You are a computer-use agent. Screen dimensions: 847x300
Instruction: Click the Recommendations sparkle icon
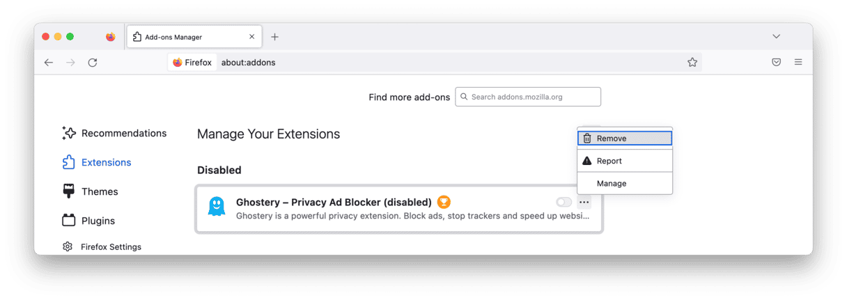click(x=68, y=133)
